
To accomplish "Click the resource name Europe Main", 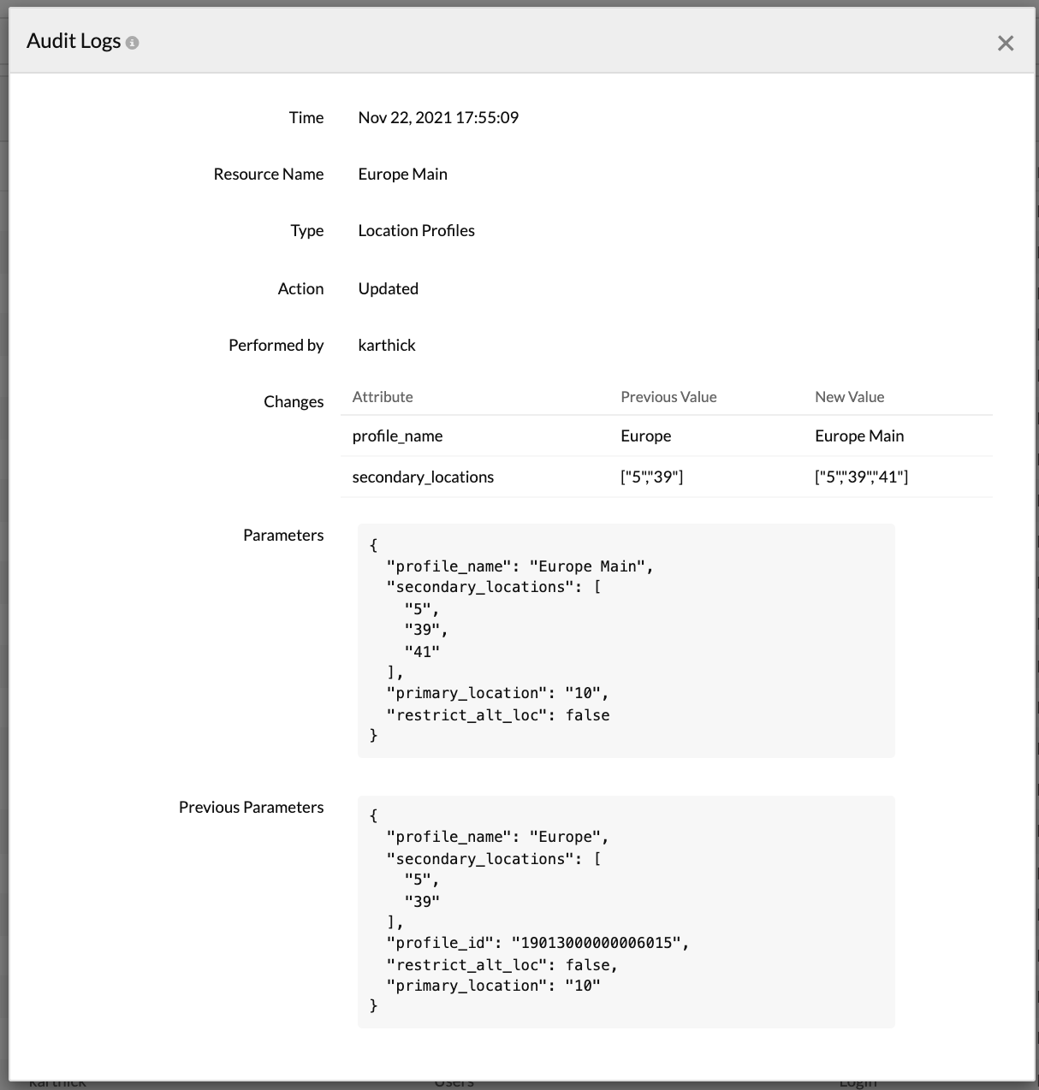I will (x=402, y=174).
